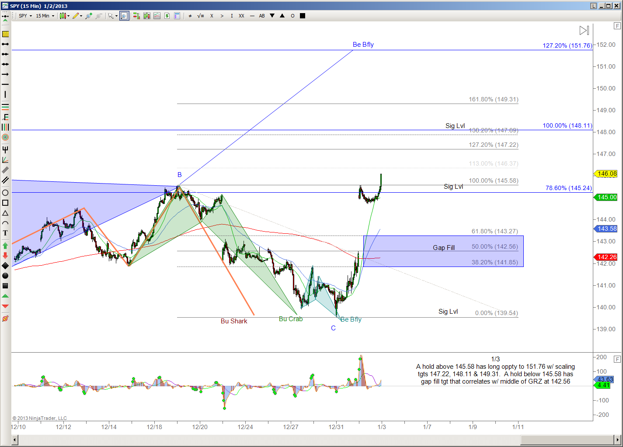This screenshot has height=447, width=623.
Task: Toggle the F button at top-right of chart
Action: click(x=617, y=26)
